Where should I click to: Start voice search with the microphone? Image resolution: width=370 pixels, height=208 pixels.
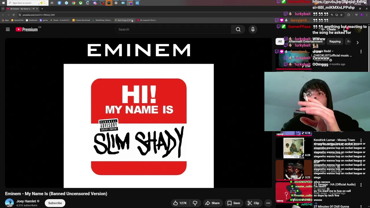[253, 29]
